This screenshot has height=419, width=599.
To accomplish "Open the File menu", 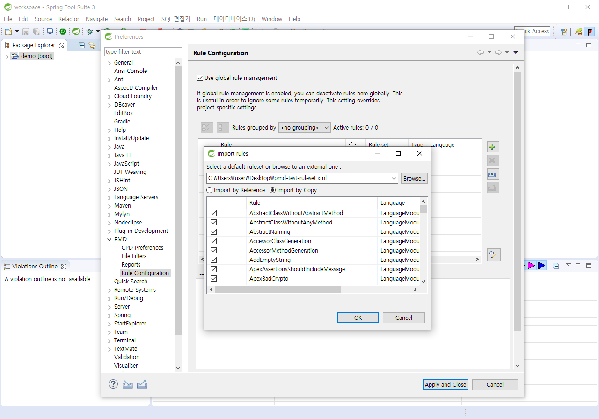I will point(8,19).
